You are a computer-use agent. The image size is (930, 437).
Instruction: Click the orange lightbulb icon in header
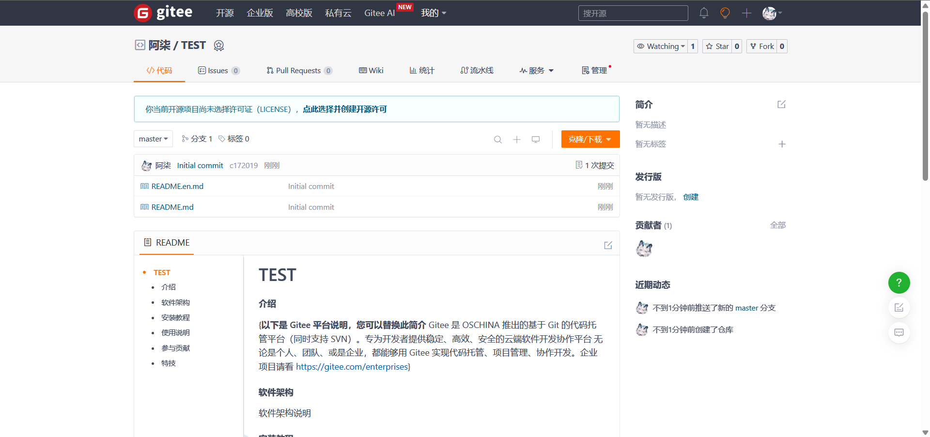[x=725, y=13]
